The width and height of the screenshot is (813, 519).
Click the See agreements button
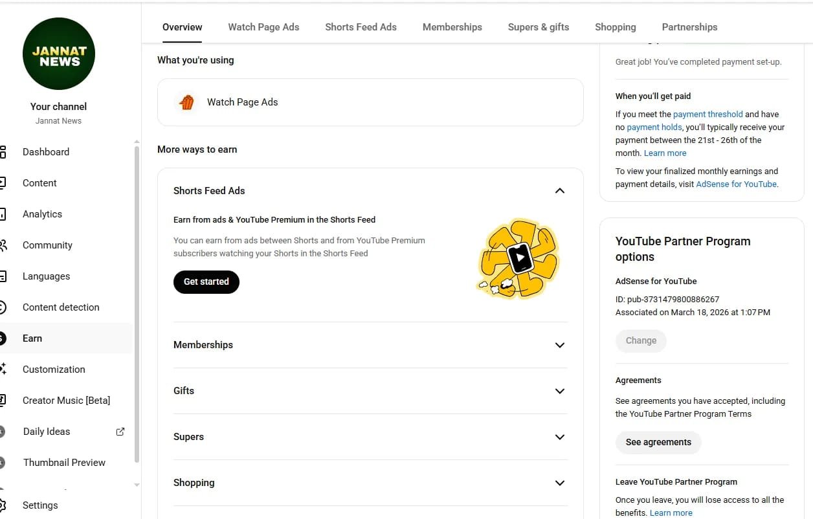(x=658, y=443)
